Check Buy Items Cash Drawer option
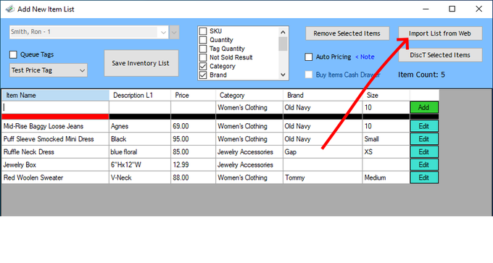The height and width of the screenshot is (263, 493). pos(309,75)
